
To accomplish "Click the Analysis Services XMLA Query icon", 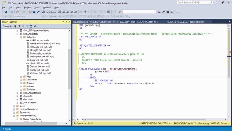I will (72, 12).
